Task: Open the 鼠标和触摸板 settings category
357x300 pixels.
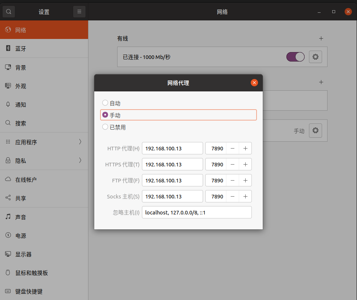Action: (44, 273)
